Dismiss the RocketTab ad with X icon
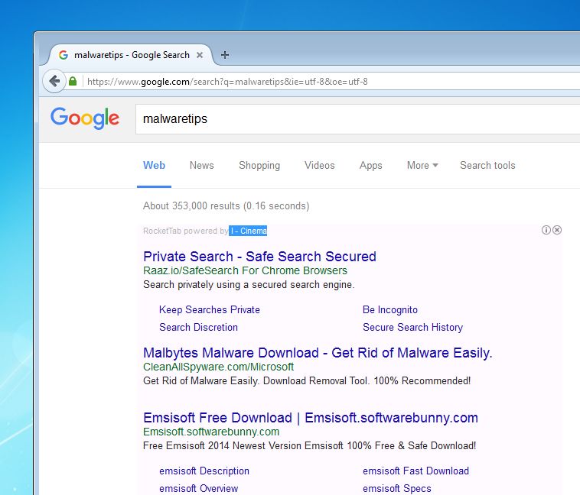This screenshot has height=495, width=580. [x=557, y=230]
